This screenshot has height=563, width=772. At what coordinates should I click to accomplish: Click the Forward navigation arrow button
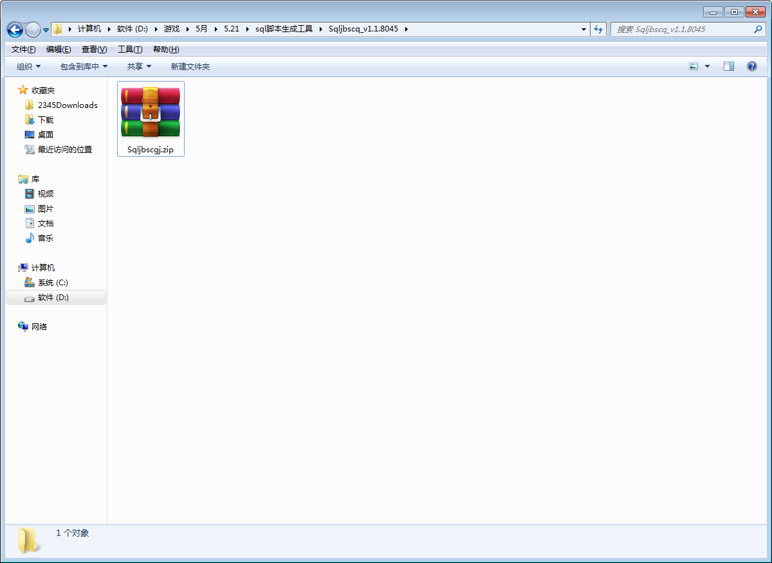click(33, 30)
